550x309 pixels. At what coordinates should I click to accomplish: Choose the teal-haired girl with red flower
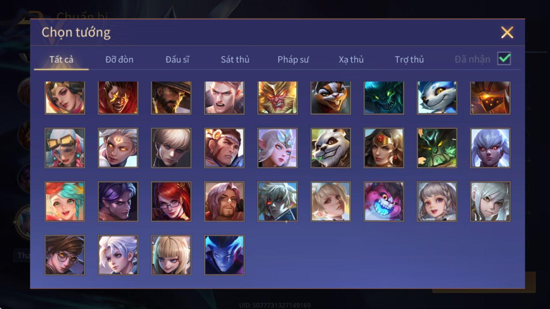pyautogui.click(x=65, y=202)
